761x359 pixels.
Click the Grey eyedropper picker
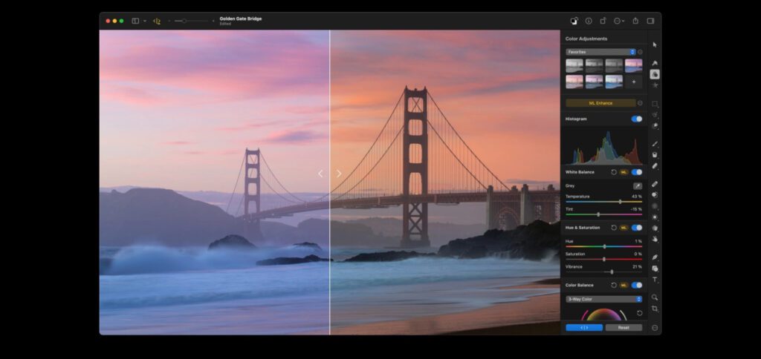tap(637, 185)
